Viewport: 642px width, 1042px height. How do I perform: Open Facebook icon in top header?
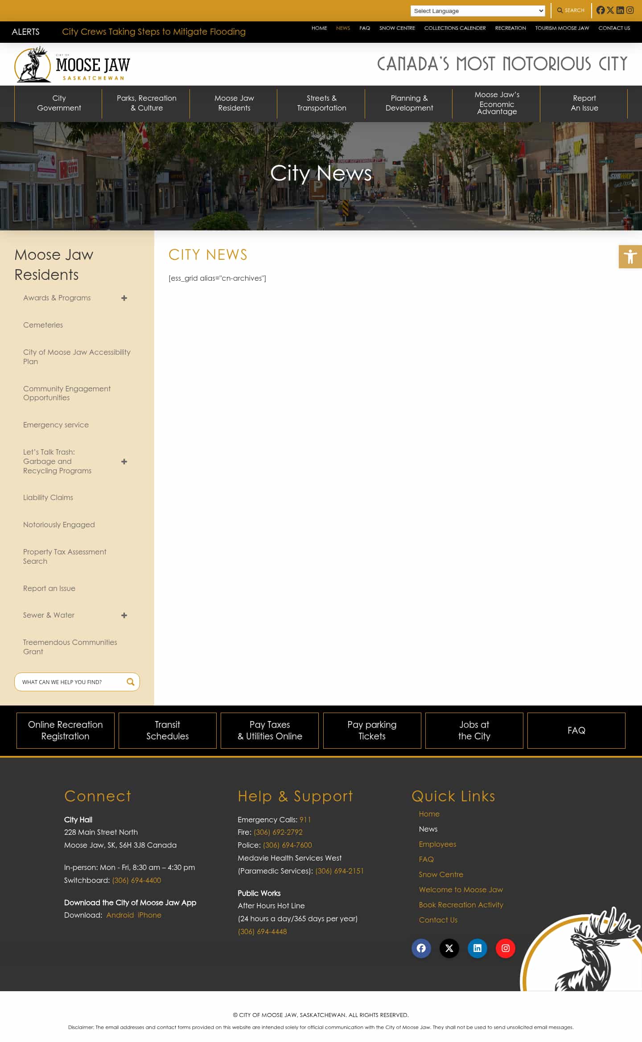pos(601,10)
